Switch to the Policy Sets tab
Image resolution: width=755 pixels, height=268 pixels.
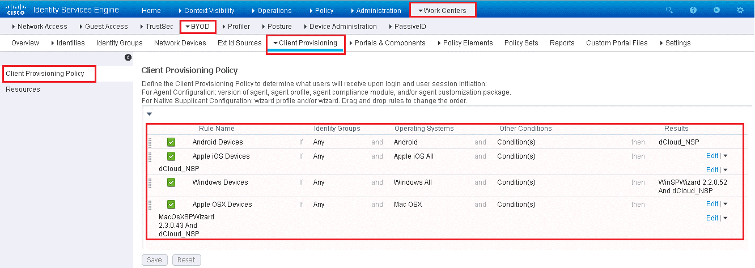click(x=521, y=43)
